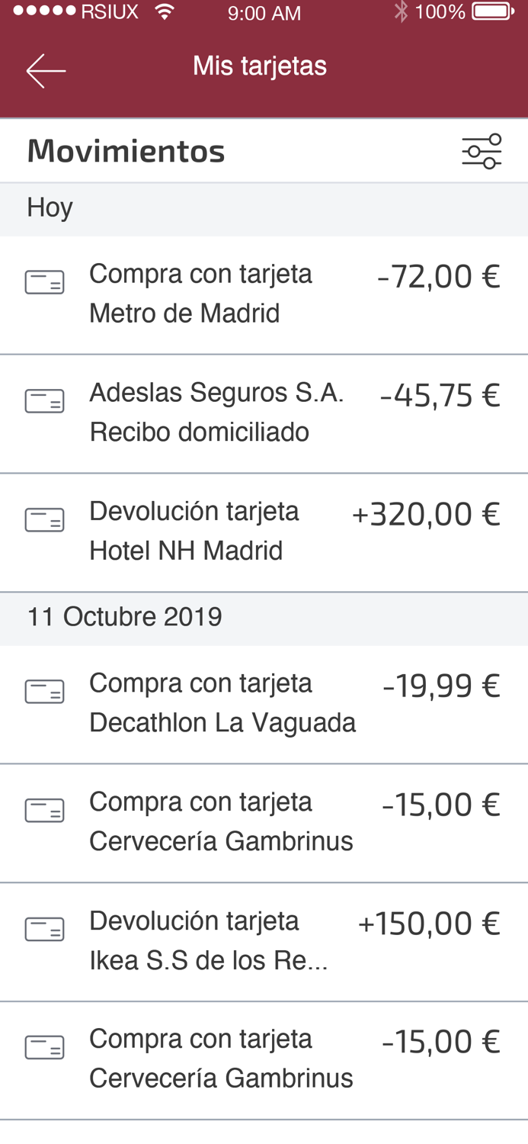Screen dimensions: 528x1144
Task: Tap the last Cervecería Gambrinus -15,00 € entry
Action: click(264, 1058)
